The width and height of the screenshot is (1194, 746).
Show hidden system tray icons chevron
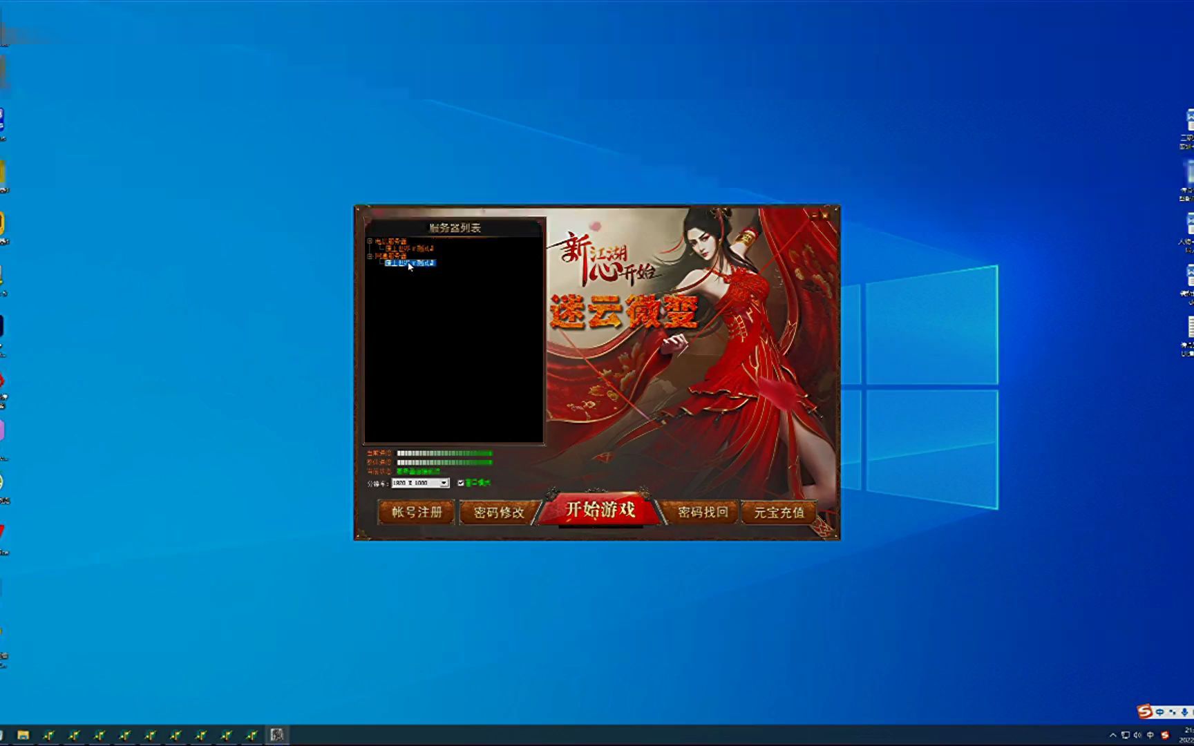(x=1112, y=735)
